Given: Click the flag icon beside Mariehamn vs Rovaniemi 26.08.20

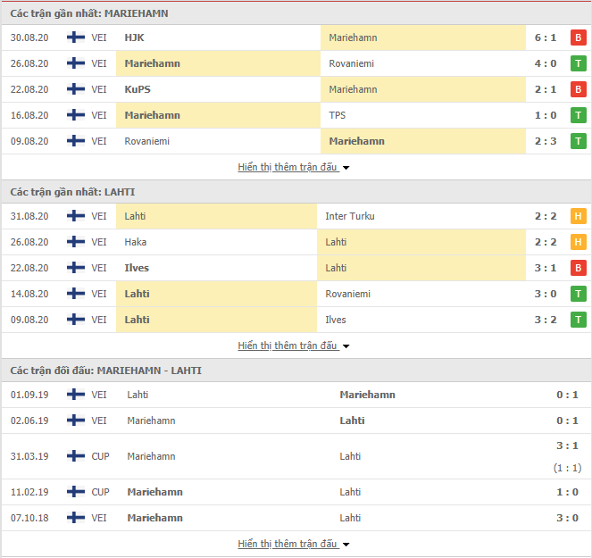Looking at the screenshot, I should pyautogui.click(x=76, y=63).
